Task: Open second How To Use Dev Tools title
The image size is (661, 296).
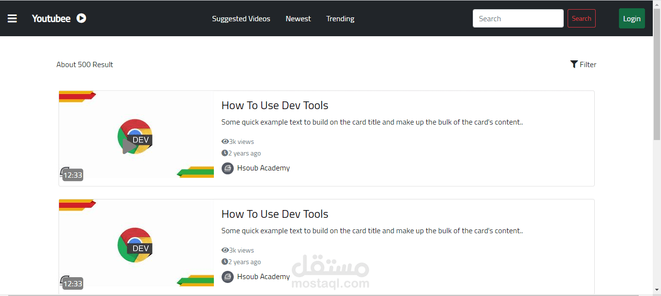Action: 275,214
